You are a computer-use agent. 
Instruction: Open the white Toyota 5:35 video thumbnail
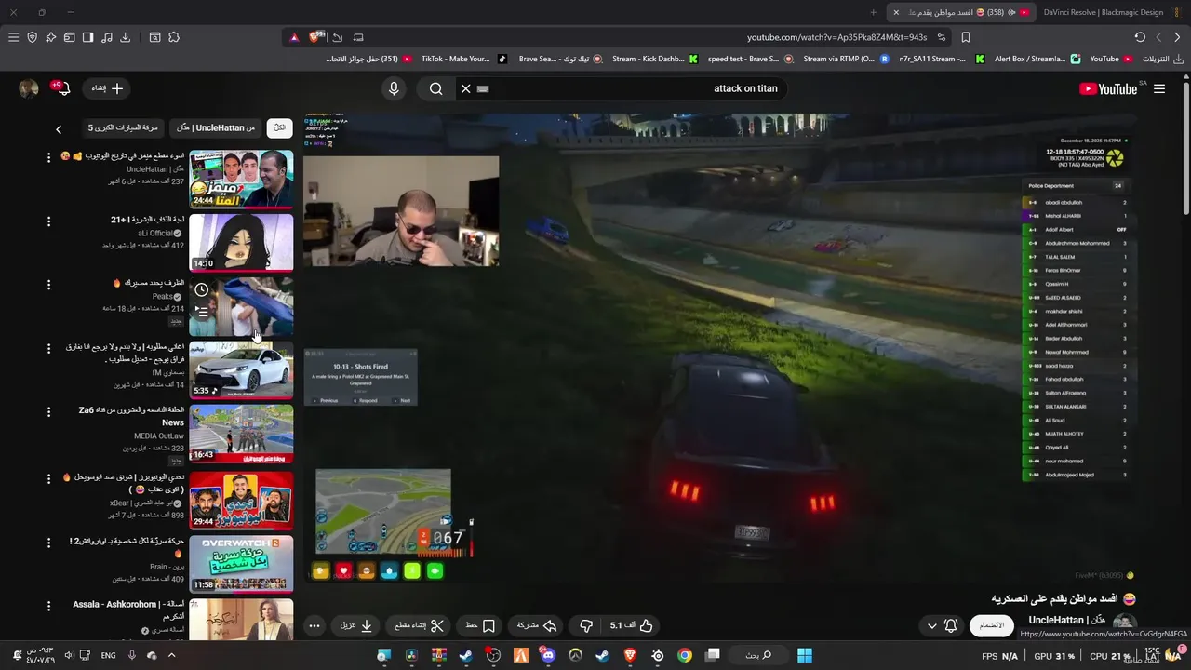[x=242, y=369]
